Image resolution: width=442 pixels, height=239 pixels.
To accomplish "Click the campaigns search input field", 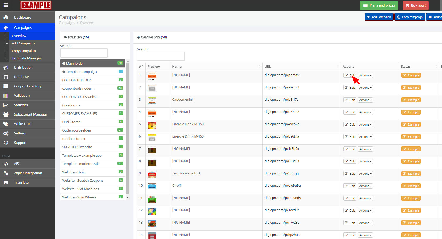I will coord(161,56).
